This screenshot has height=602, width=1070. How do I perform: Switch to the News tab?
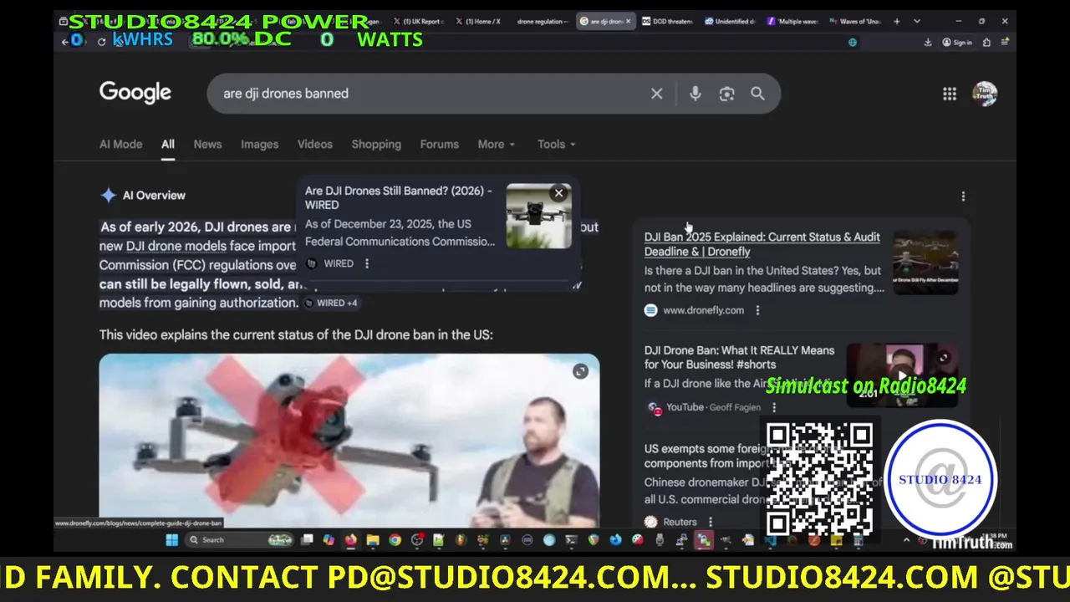(207, 144)
